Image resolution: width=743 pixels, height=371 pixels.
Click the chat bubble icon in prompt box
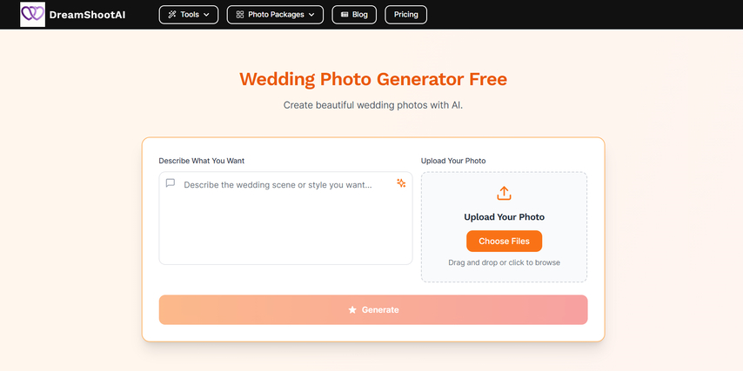(x=171, y=183)
